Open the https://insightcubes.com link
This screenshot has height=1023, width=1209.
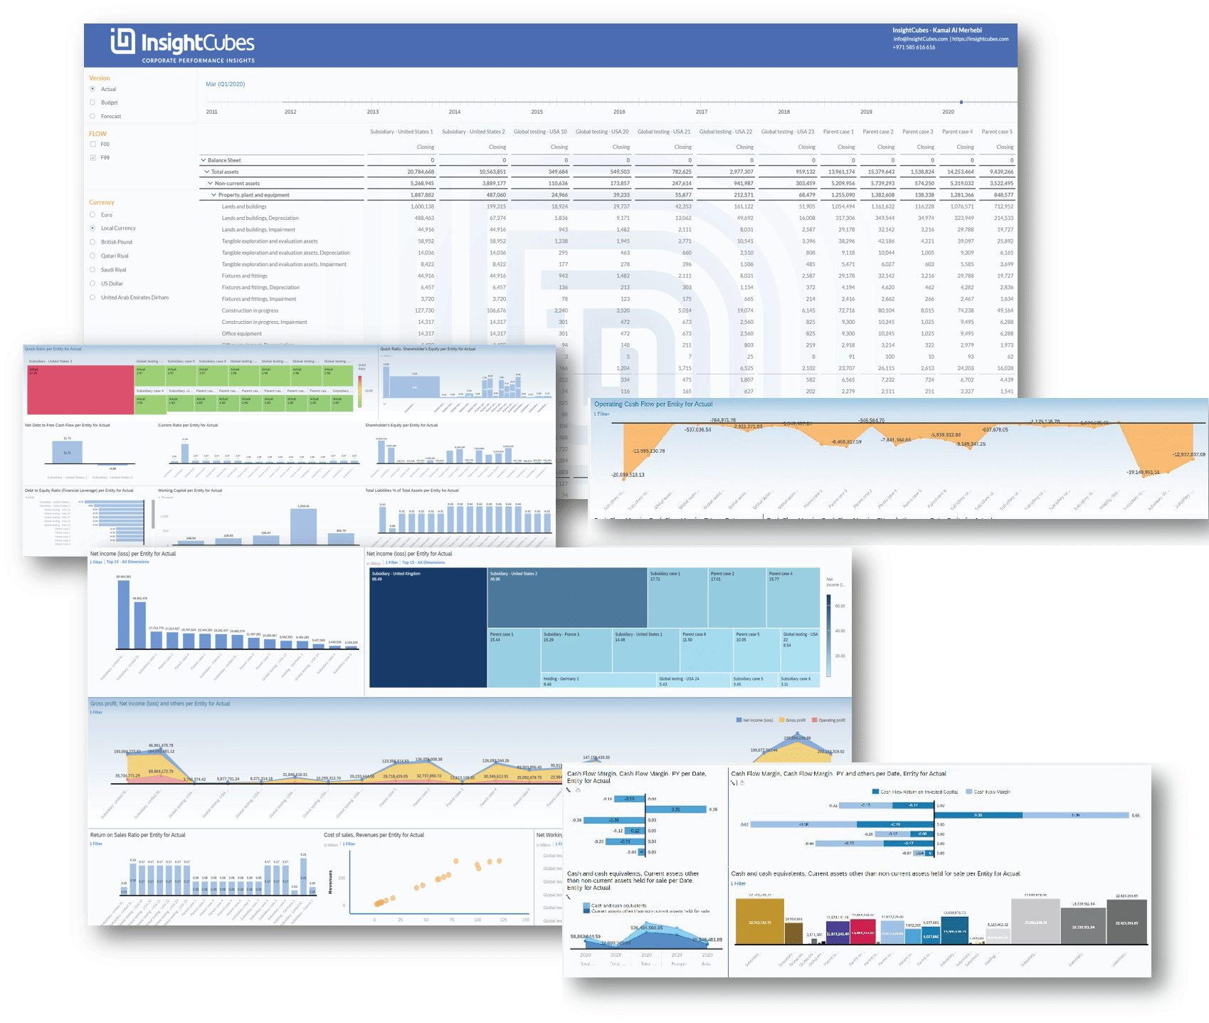pyautogui.click(x=980, y=39)
